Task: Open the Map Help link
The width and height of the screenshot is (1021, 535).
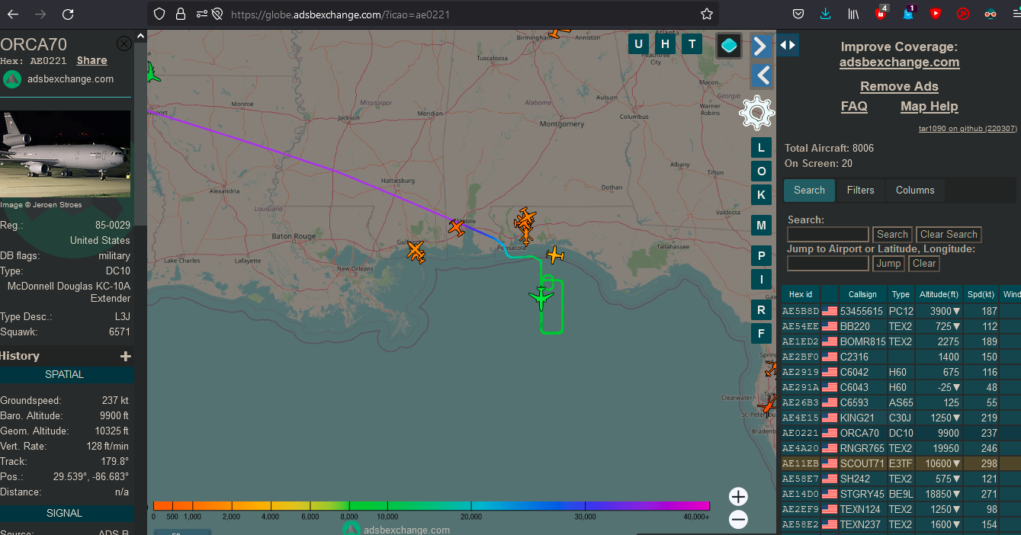Action: click(929, 107)
